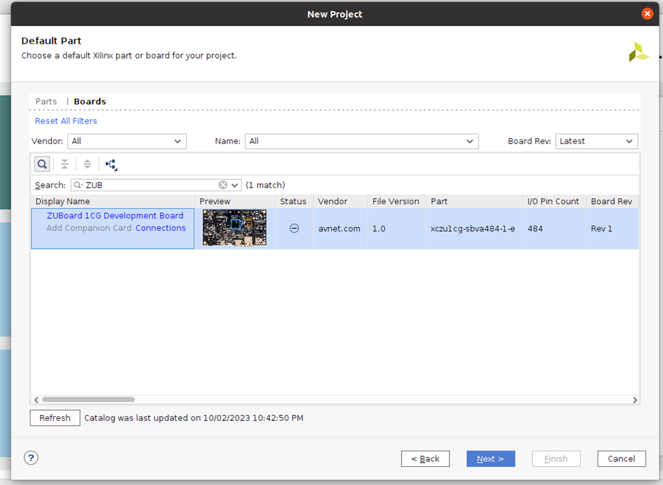Click the Collapse All toolbar icon

point(65,164)
